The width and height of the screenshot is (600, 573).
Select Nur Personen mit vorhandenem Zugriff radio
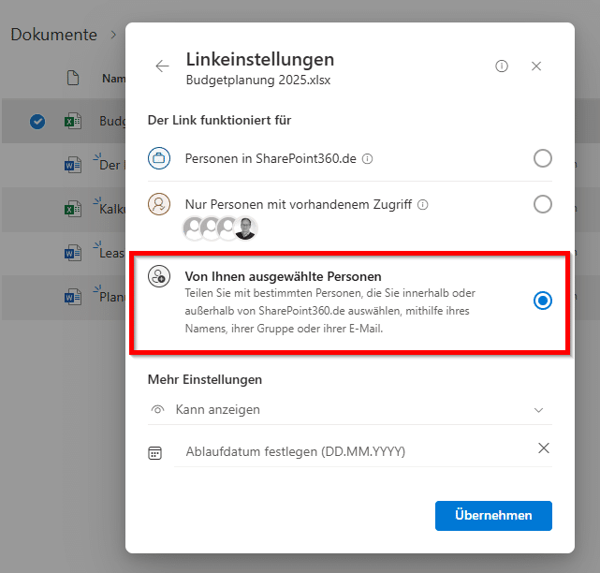pos(542,204)
